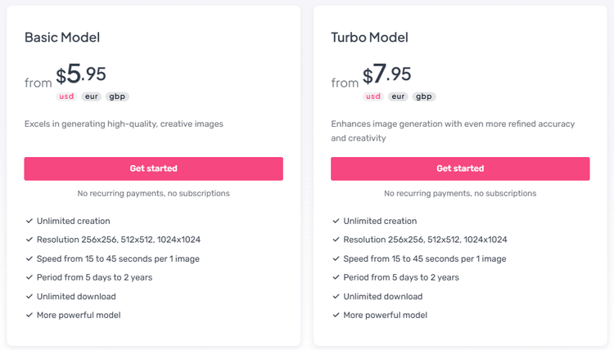Viewport: 614px width, 350px height.
Task: Click checkmark beside Basic Unlimited download
Action: coord(29,296)
